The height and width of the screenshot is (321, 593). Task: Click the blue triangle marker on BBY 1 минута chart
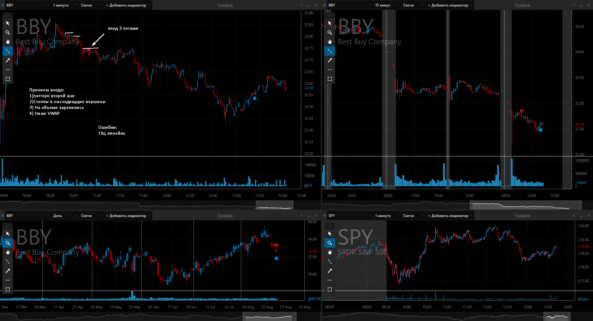[255, 98]
